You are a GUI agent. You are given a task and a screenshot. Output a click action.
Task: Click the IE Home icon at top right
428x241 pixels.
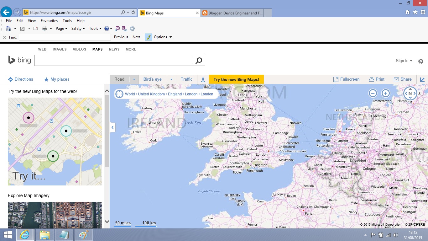click(407, 12)
